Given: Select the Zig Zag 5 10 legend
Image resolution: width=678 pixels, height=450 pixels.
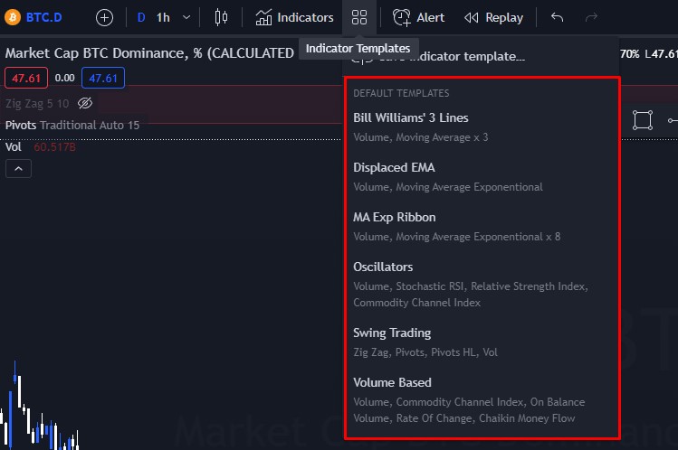Looking at the screenshot, I should pyautogui.click(x=37, y=104).
